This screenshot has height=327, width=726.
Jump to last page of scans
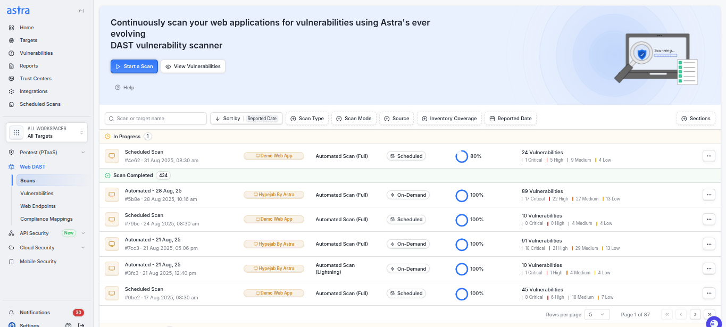709,315
